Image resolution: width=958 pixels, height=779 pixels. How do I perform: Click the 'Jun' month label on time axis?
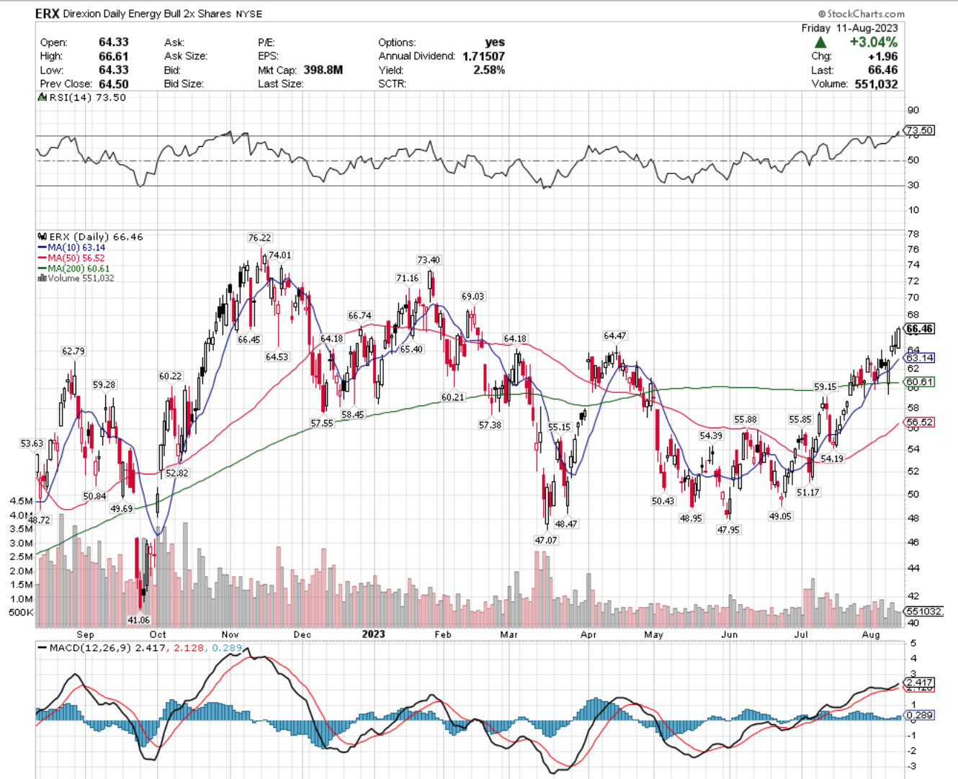pyautogui.click(x=730, y=634)
